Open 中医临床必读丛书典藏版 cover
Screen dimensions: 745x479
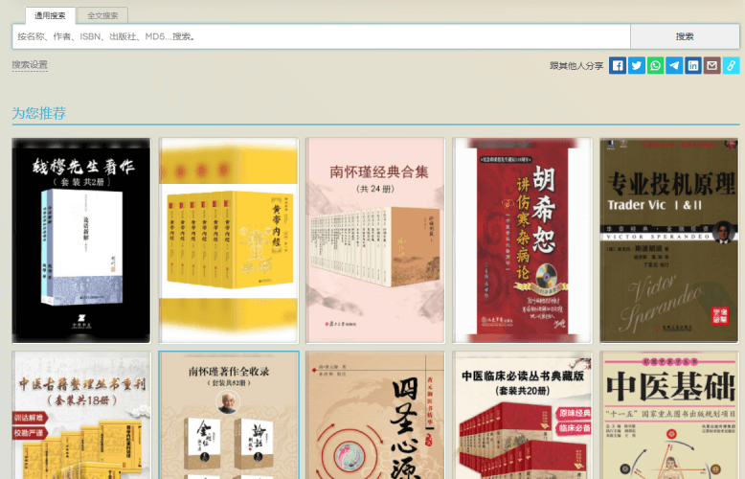pyautogui.click(x=522, y=416)
